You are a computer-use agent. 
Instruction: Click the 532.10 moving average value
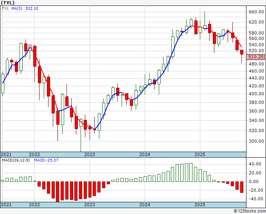pyautogui.click(x=32, y=8)
